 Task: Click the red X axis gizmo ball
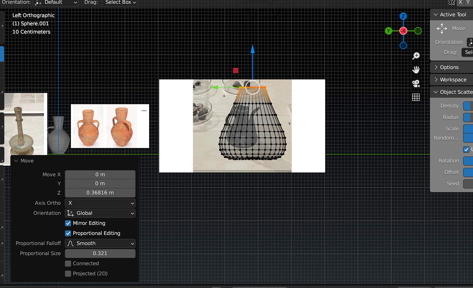(403, 31)
